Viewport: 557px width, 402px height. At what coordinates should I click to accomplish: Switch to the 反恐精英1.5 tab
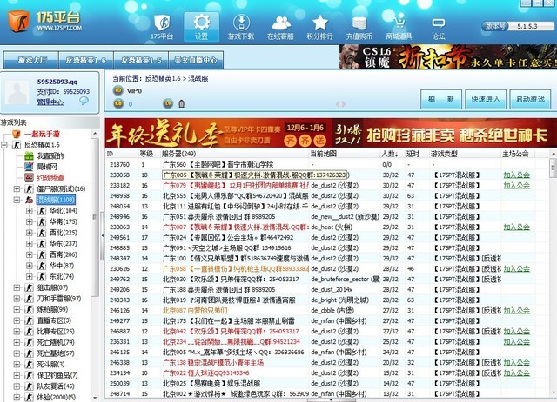pos(141,60)
